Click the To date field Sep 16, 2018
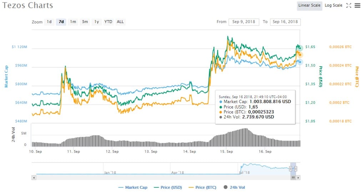Viewport: 361px width, 192px height. 285,22
